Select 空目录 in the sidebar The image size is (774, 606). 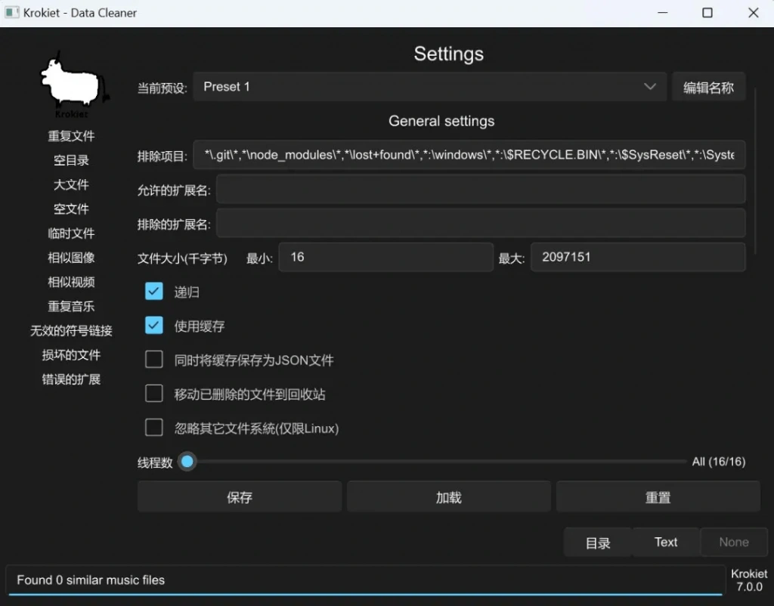[x=71, y=160]
